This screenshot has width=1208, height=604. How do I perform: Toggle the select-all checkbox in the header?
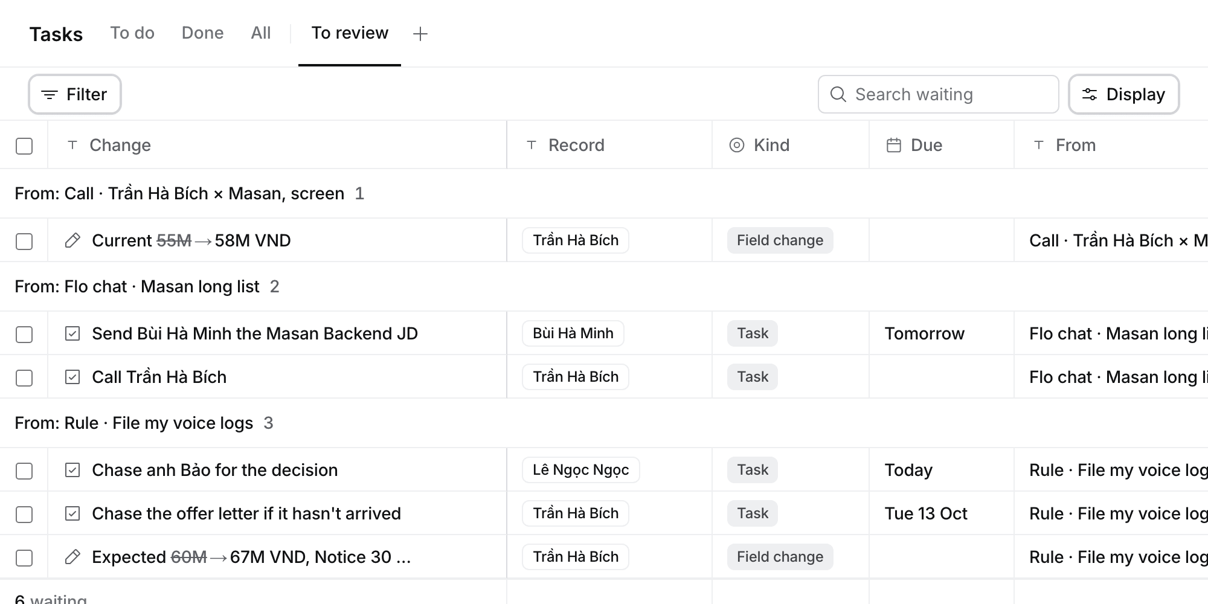tap(24, 146)
